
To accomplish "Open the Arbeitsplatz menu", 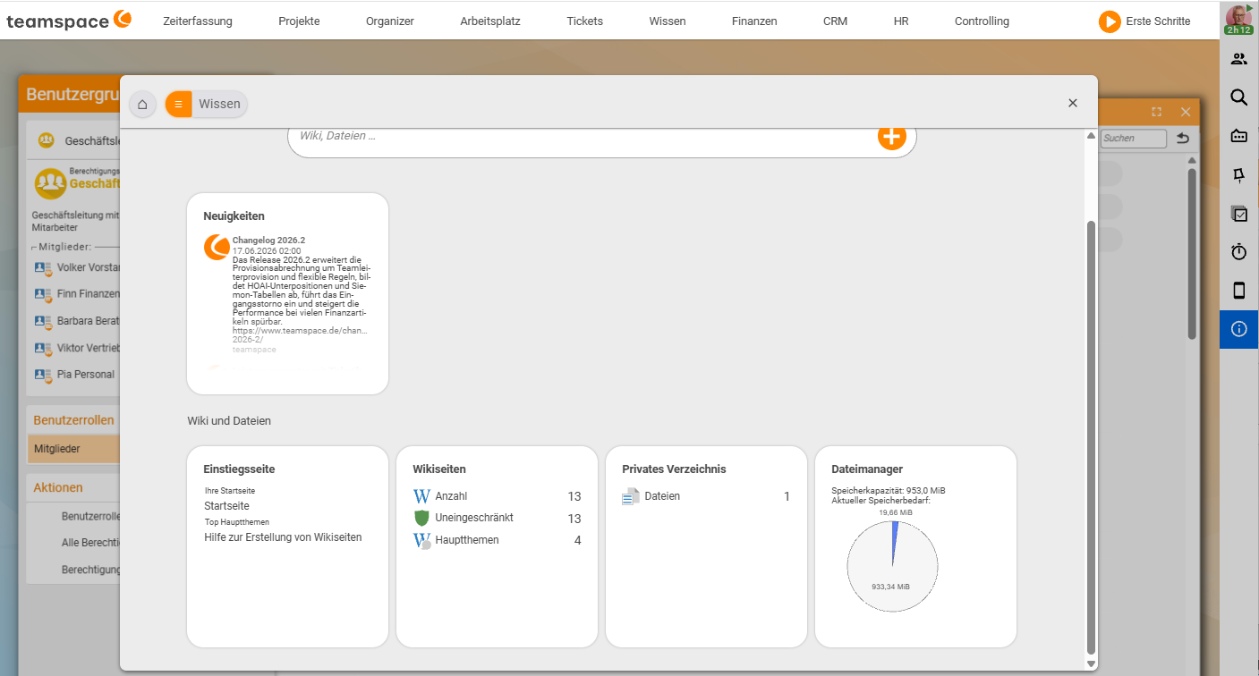I will point(490,21).
